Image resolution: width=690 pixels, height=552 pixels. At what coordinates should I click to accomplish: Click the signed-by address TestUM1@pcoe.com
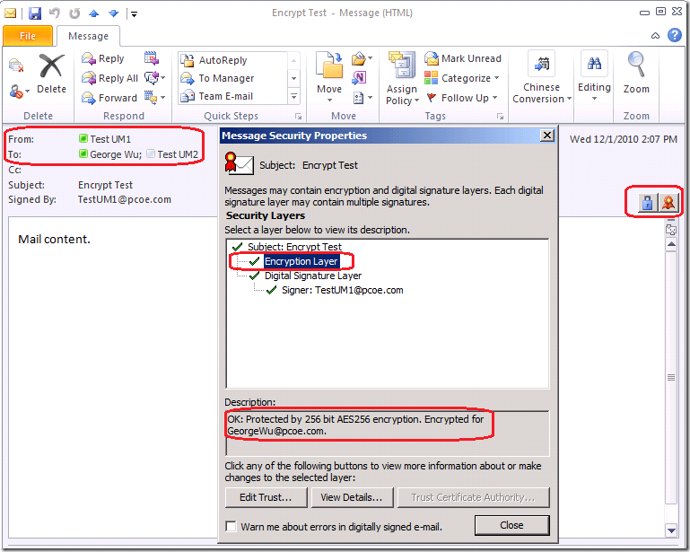pos(125,199)
